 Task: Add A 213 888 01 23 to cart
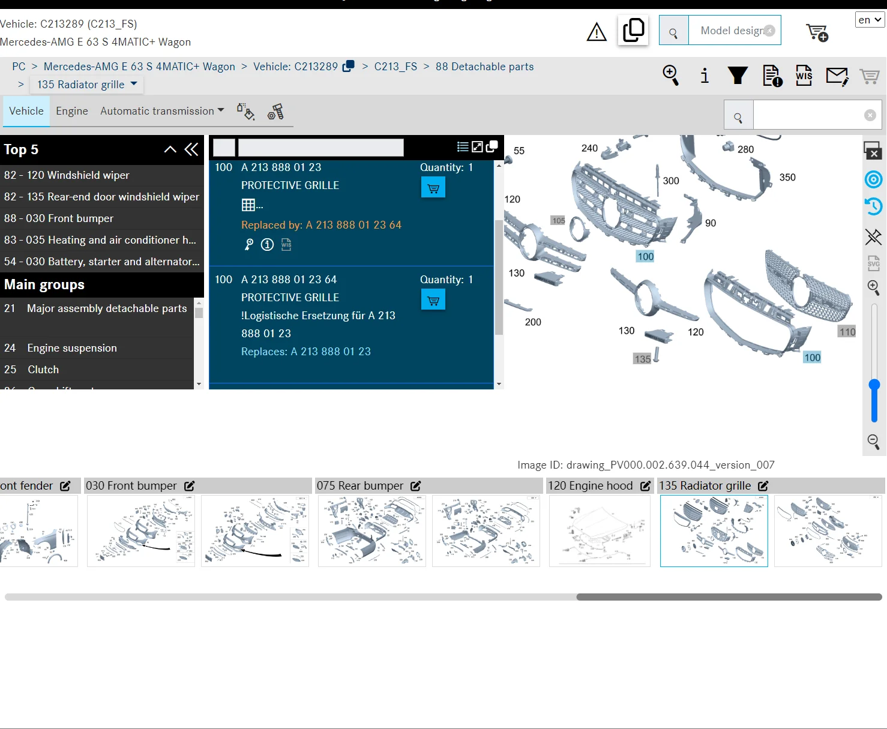tap(433, 188)
